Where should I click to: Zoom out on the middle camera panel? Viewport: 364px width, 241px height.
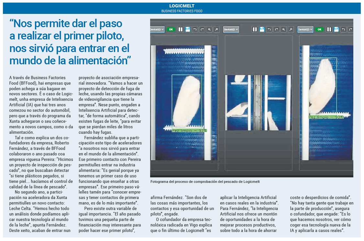291,29
